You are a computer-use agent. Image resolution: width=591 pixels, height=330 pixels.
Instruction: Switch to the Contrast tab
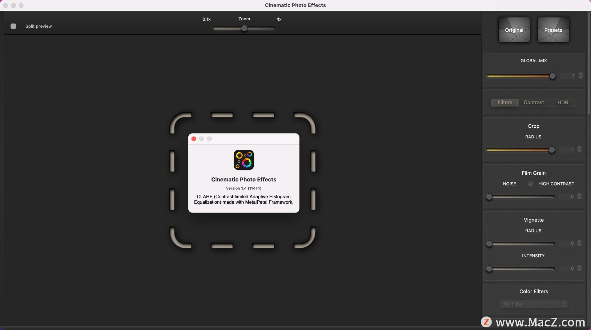(534, 102)
